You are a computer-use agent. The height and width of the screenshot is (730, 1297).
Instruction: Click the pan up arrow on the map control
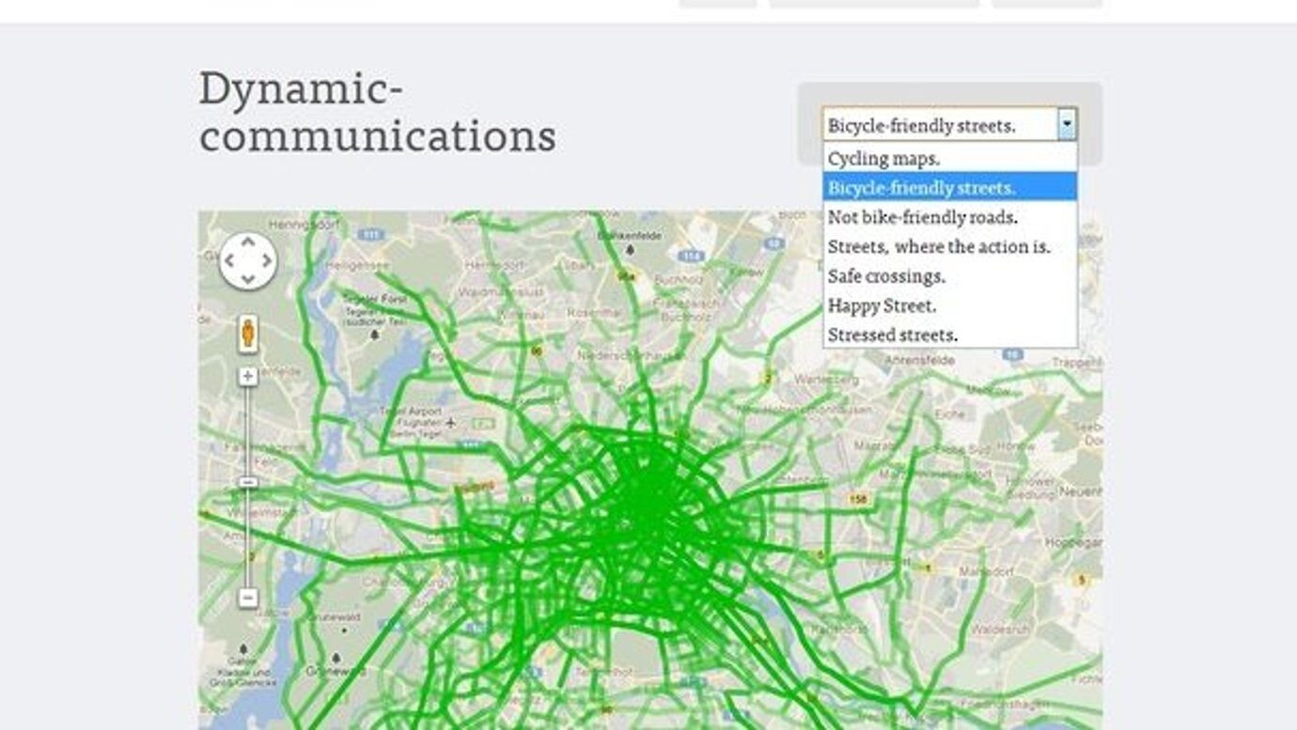point(248,241)
